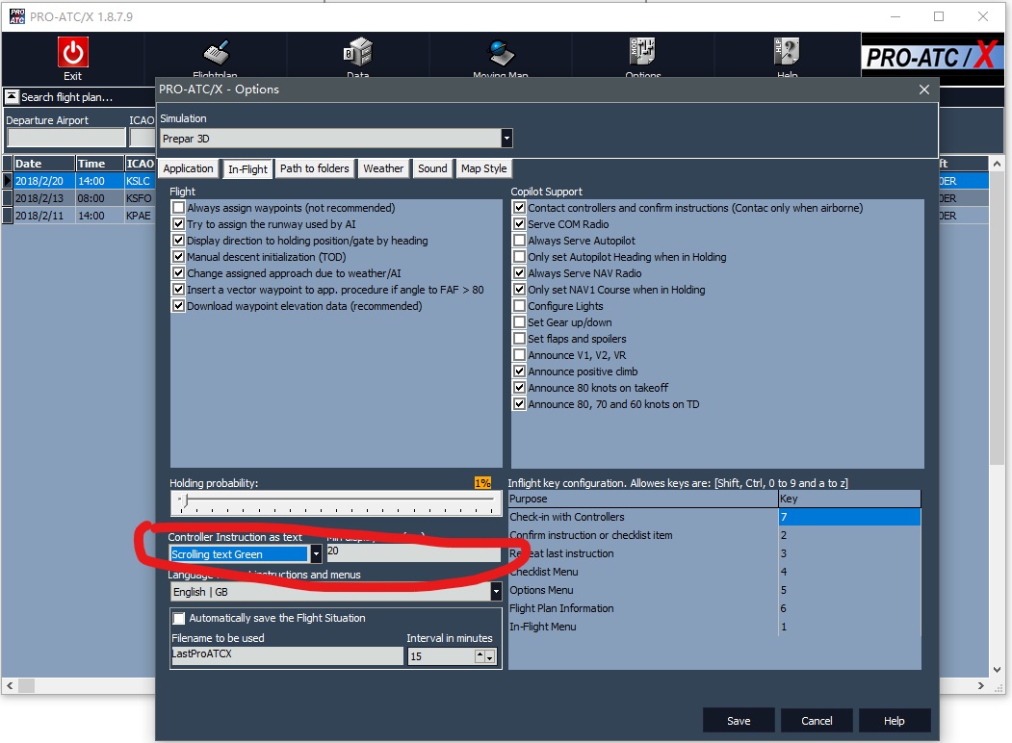Toggle Always Serve NAV Radio
Viewport: 1012px width, 743px height.
pos(520,272)
